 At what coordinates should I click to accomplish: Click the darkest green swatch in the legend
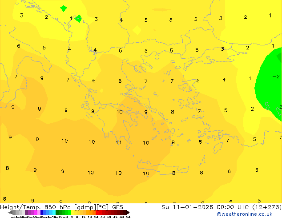[57, 212]
